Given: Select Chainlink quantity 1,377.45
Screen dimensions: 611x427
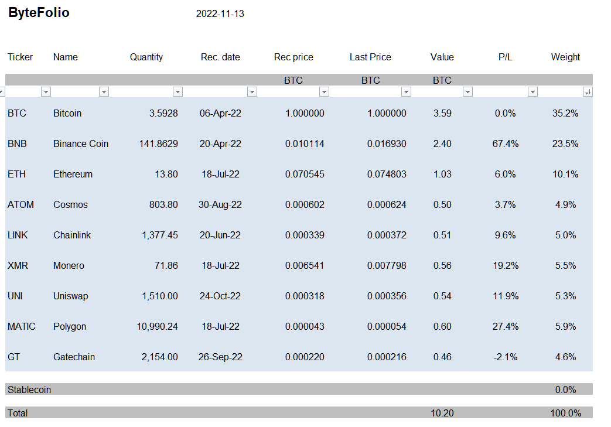Looking at the screenshot, I should (160, 235).
